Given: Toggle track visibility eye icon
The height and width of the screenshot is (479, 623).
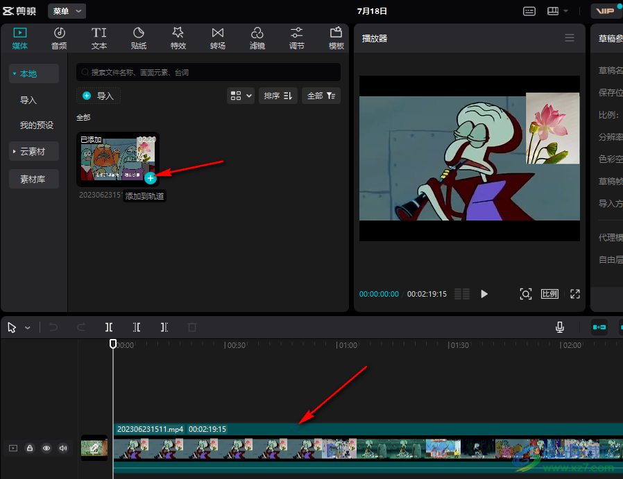Looking at the screenshot, I should pyautogui.click(x=46, y=448).
